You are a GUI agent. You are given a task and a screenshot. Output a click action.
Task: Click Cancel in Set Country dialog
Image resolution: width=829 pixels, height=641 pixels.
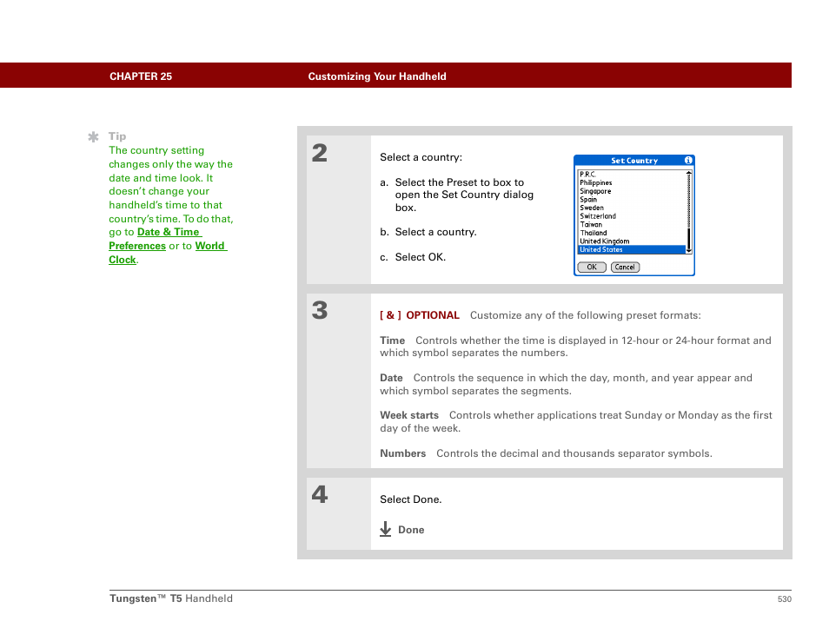[625, 268]
